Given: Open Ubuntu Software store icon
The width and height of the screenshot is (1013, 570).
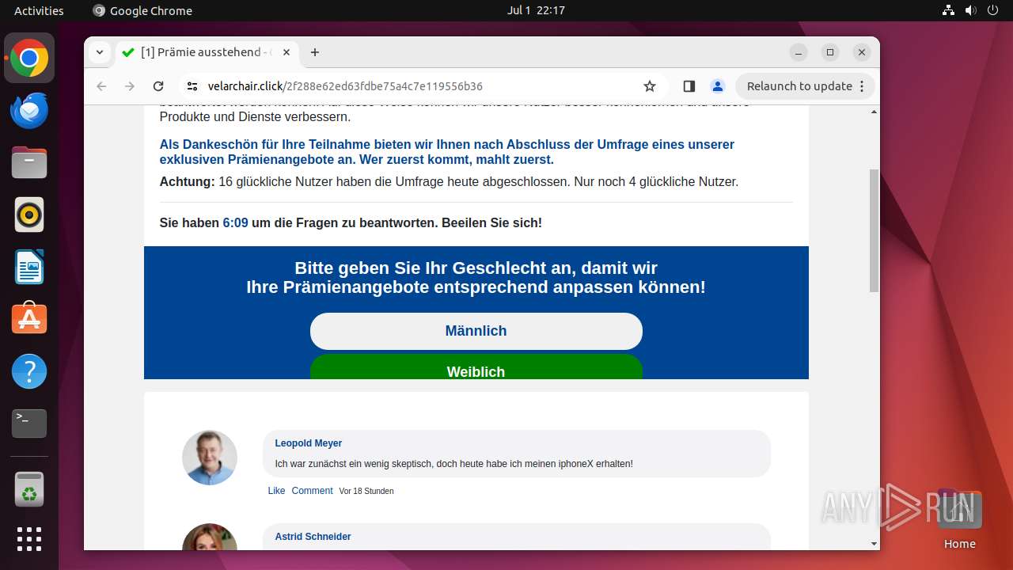Looking at the screenshot, I should (x=29, y=319).
